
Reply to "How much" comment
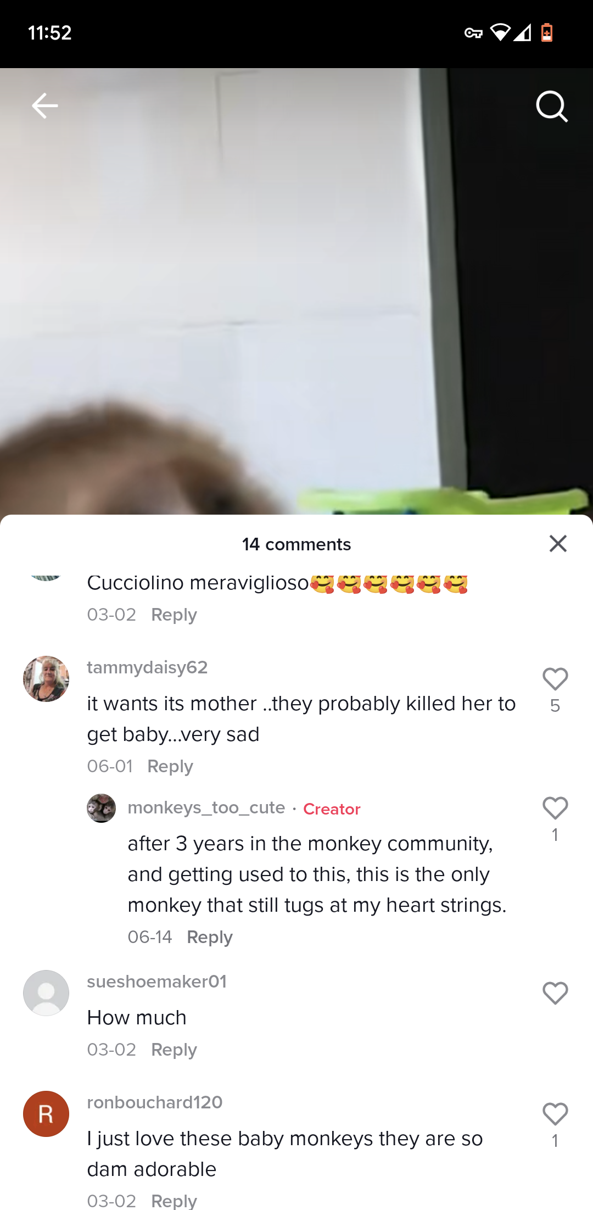tap(174, 1050)
